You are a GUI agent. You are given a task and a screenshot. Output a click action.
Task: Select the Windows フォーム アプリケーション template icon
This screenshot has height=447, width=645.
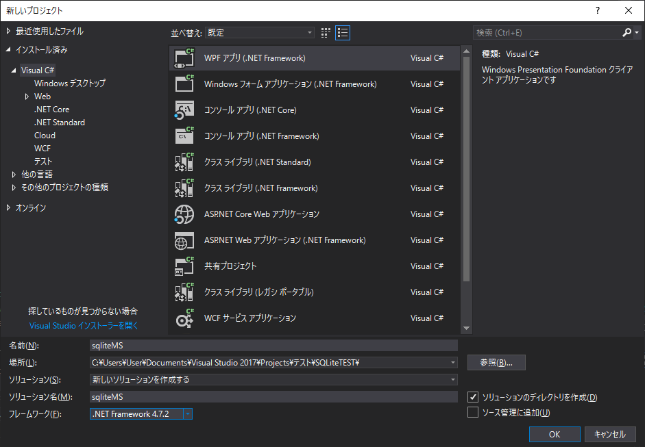(184, 84)
